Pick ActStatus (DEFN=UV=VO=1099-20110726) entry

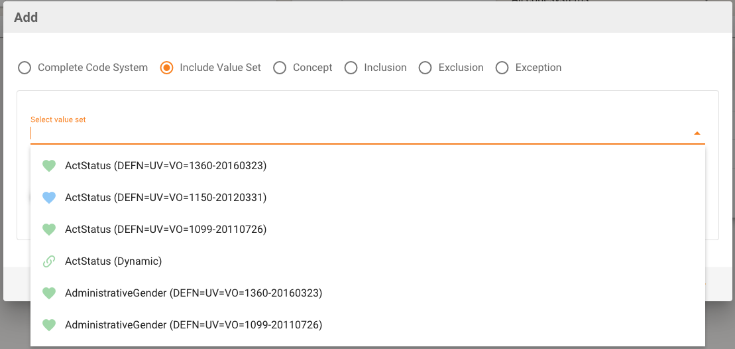[x=166, y=230]
